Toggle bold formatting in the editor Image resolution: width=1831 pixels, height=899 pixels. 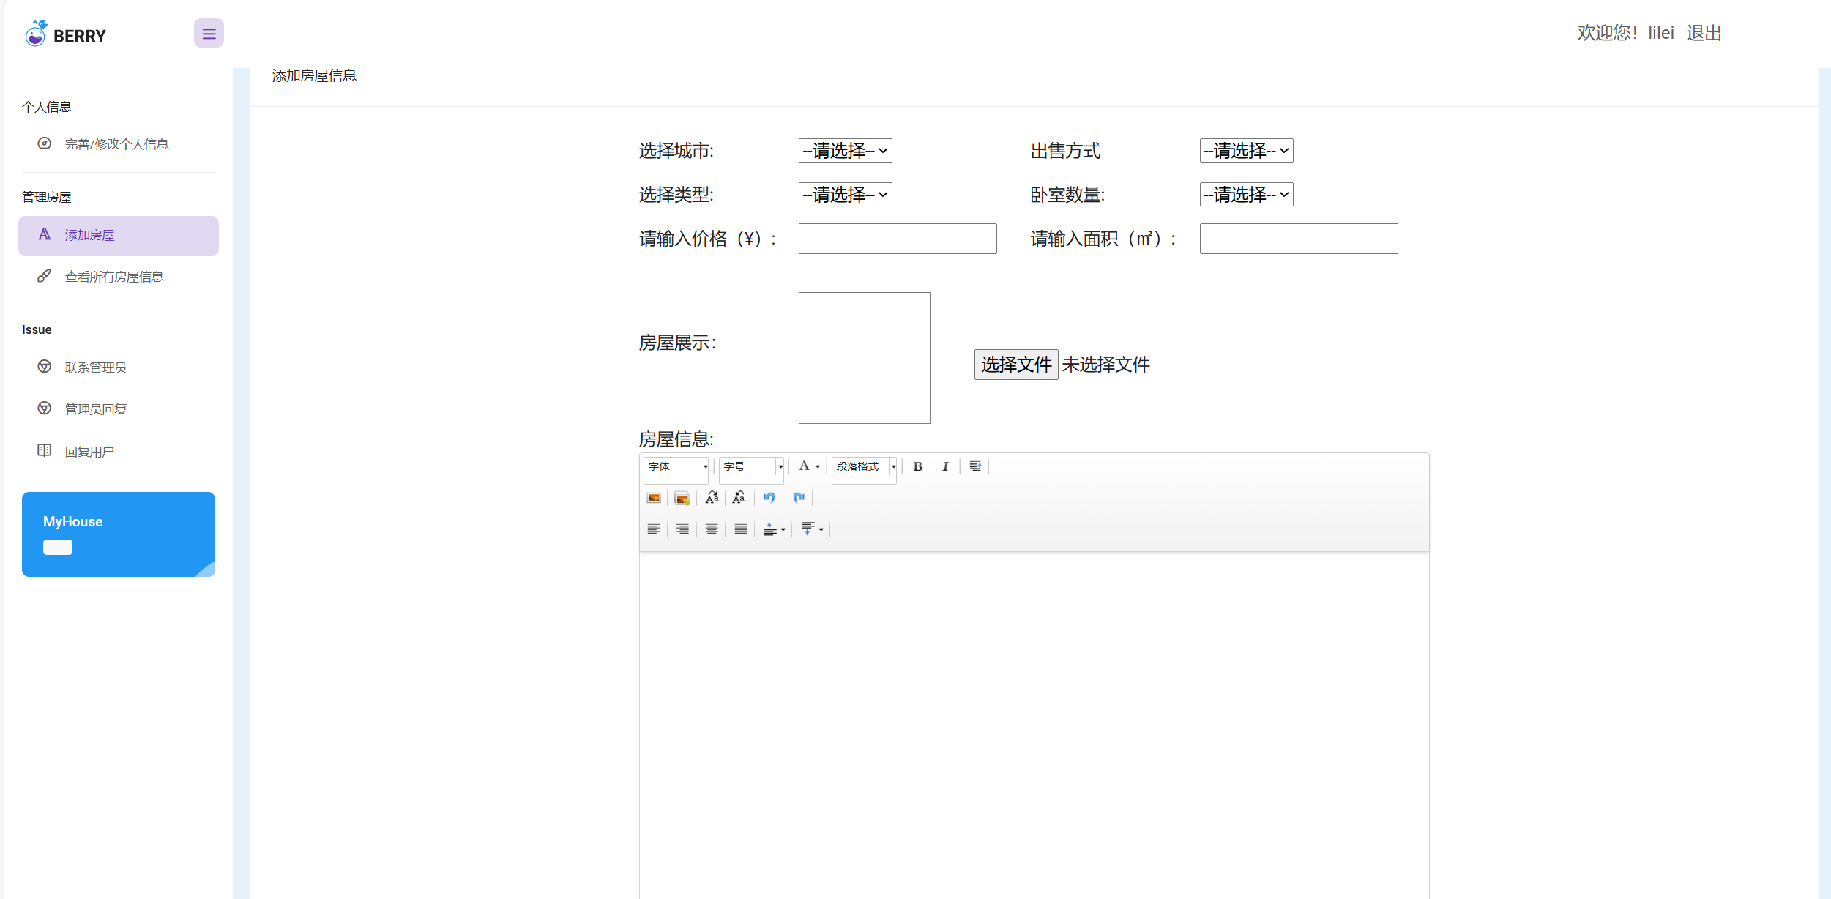point(917,466)
